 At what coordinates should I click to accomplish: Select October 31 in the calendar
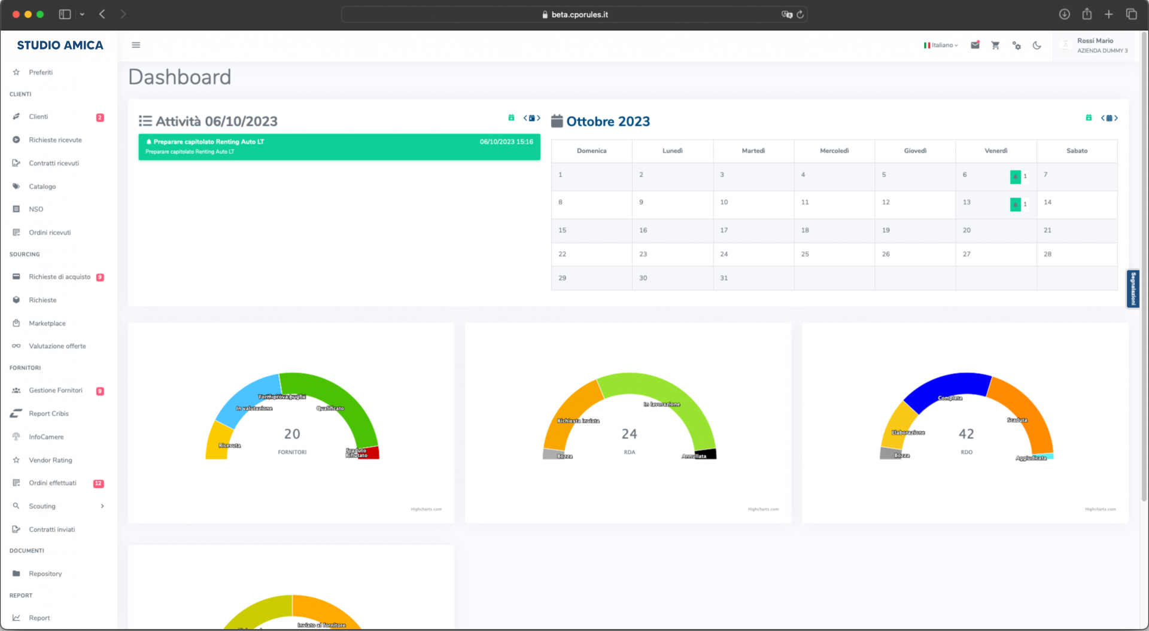[x=753, y=279]
